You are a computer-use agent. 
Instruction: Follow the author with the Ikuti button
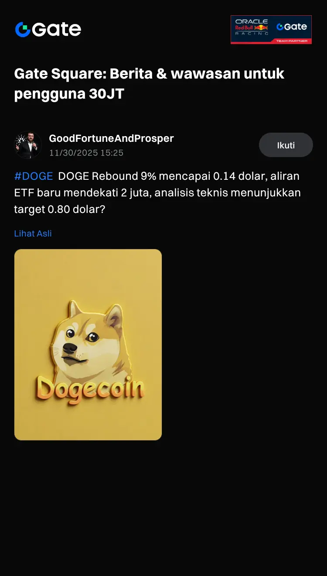[x=286, y=145]
